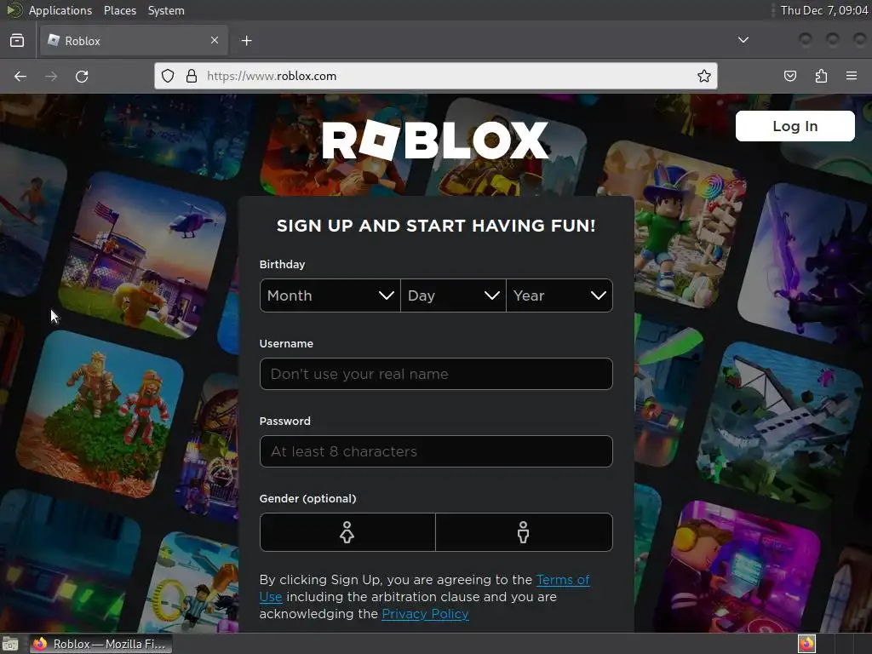Go back with the browser back arrow

[x=20, y=76]
